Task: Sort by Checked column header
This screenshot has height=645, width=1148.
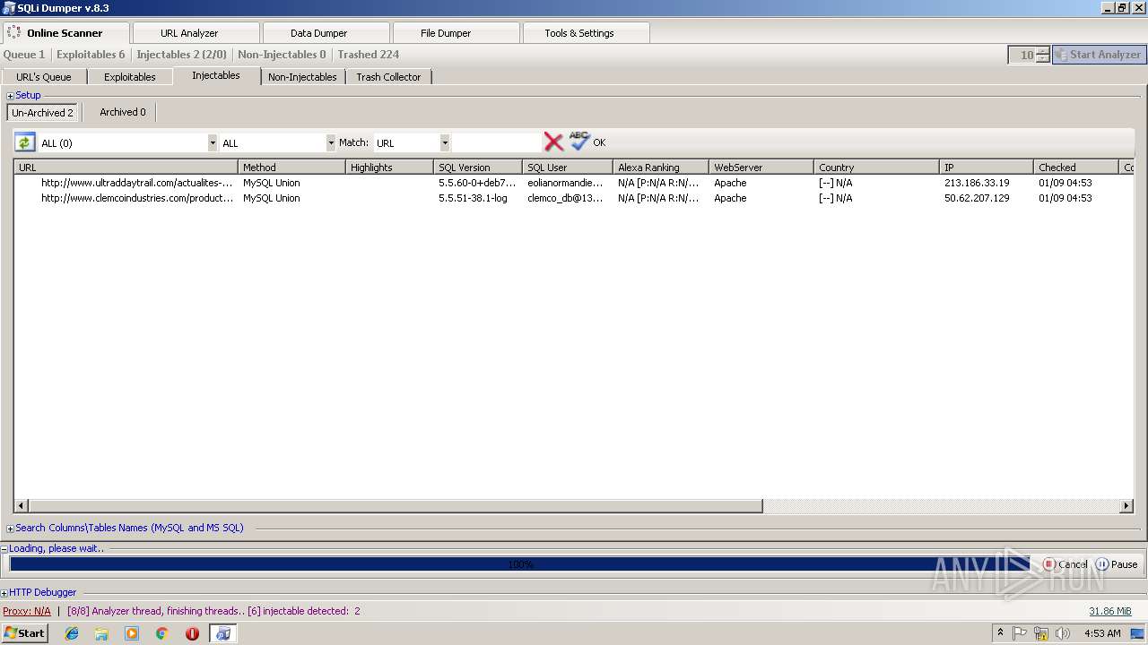Action: [x=1076, y=168]
